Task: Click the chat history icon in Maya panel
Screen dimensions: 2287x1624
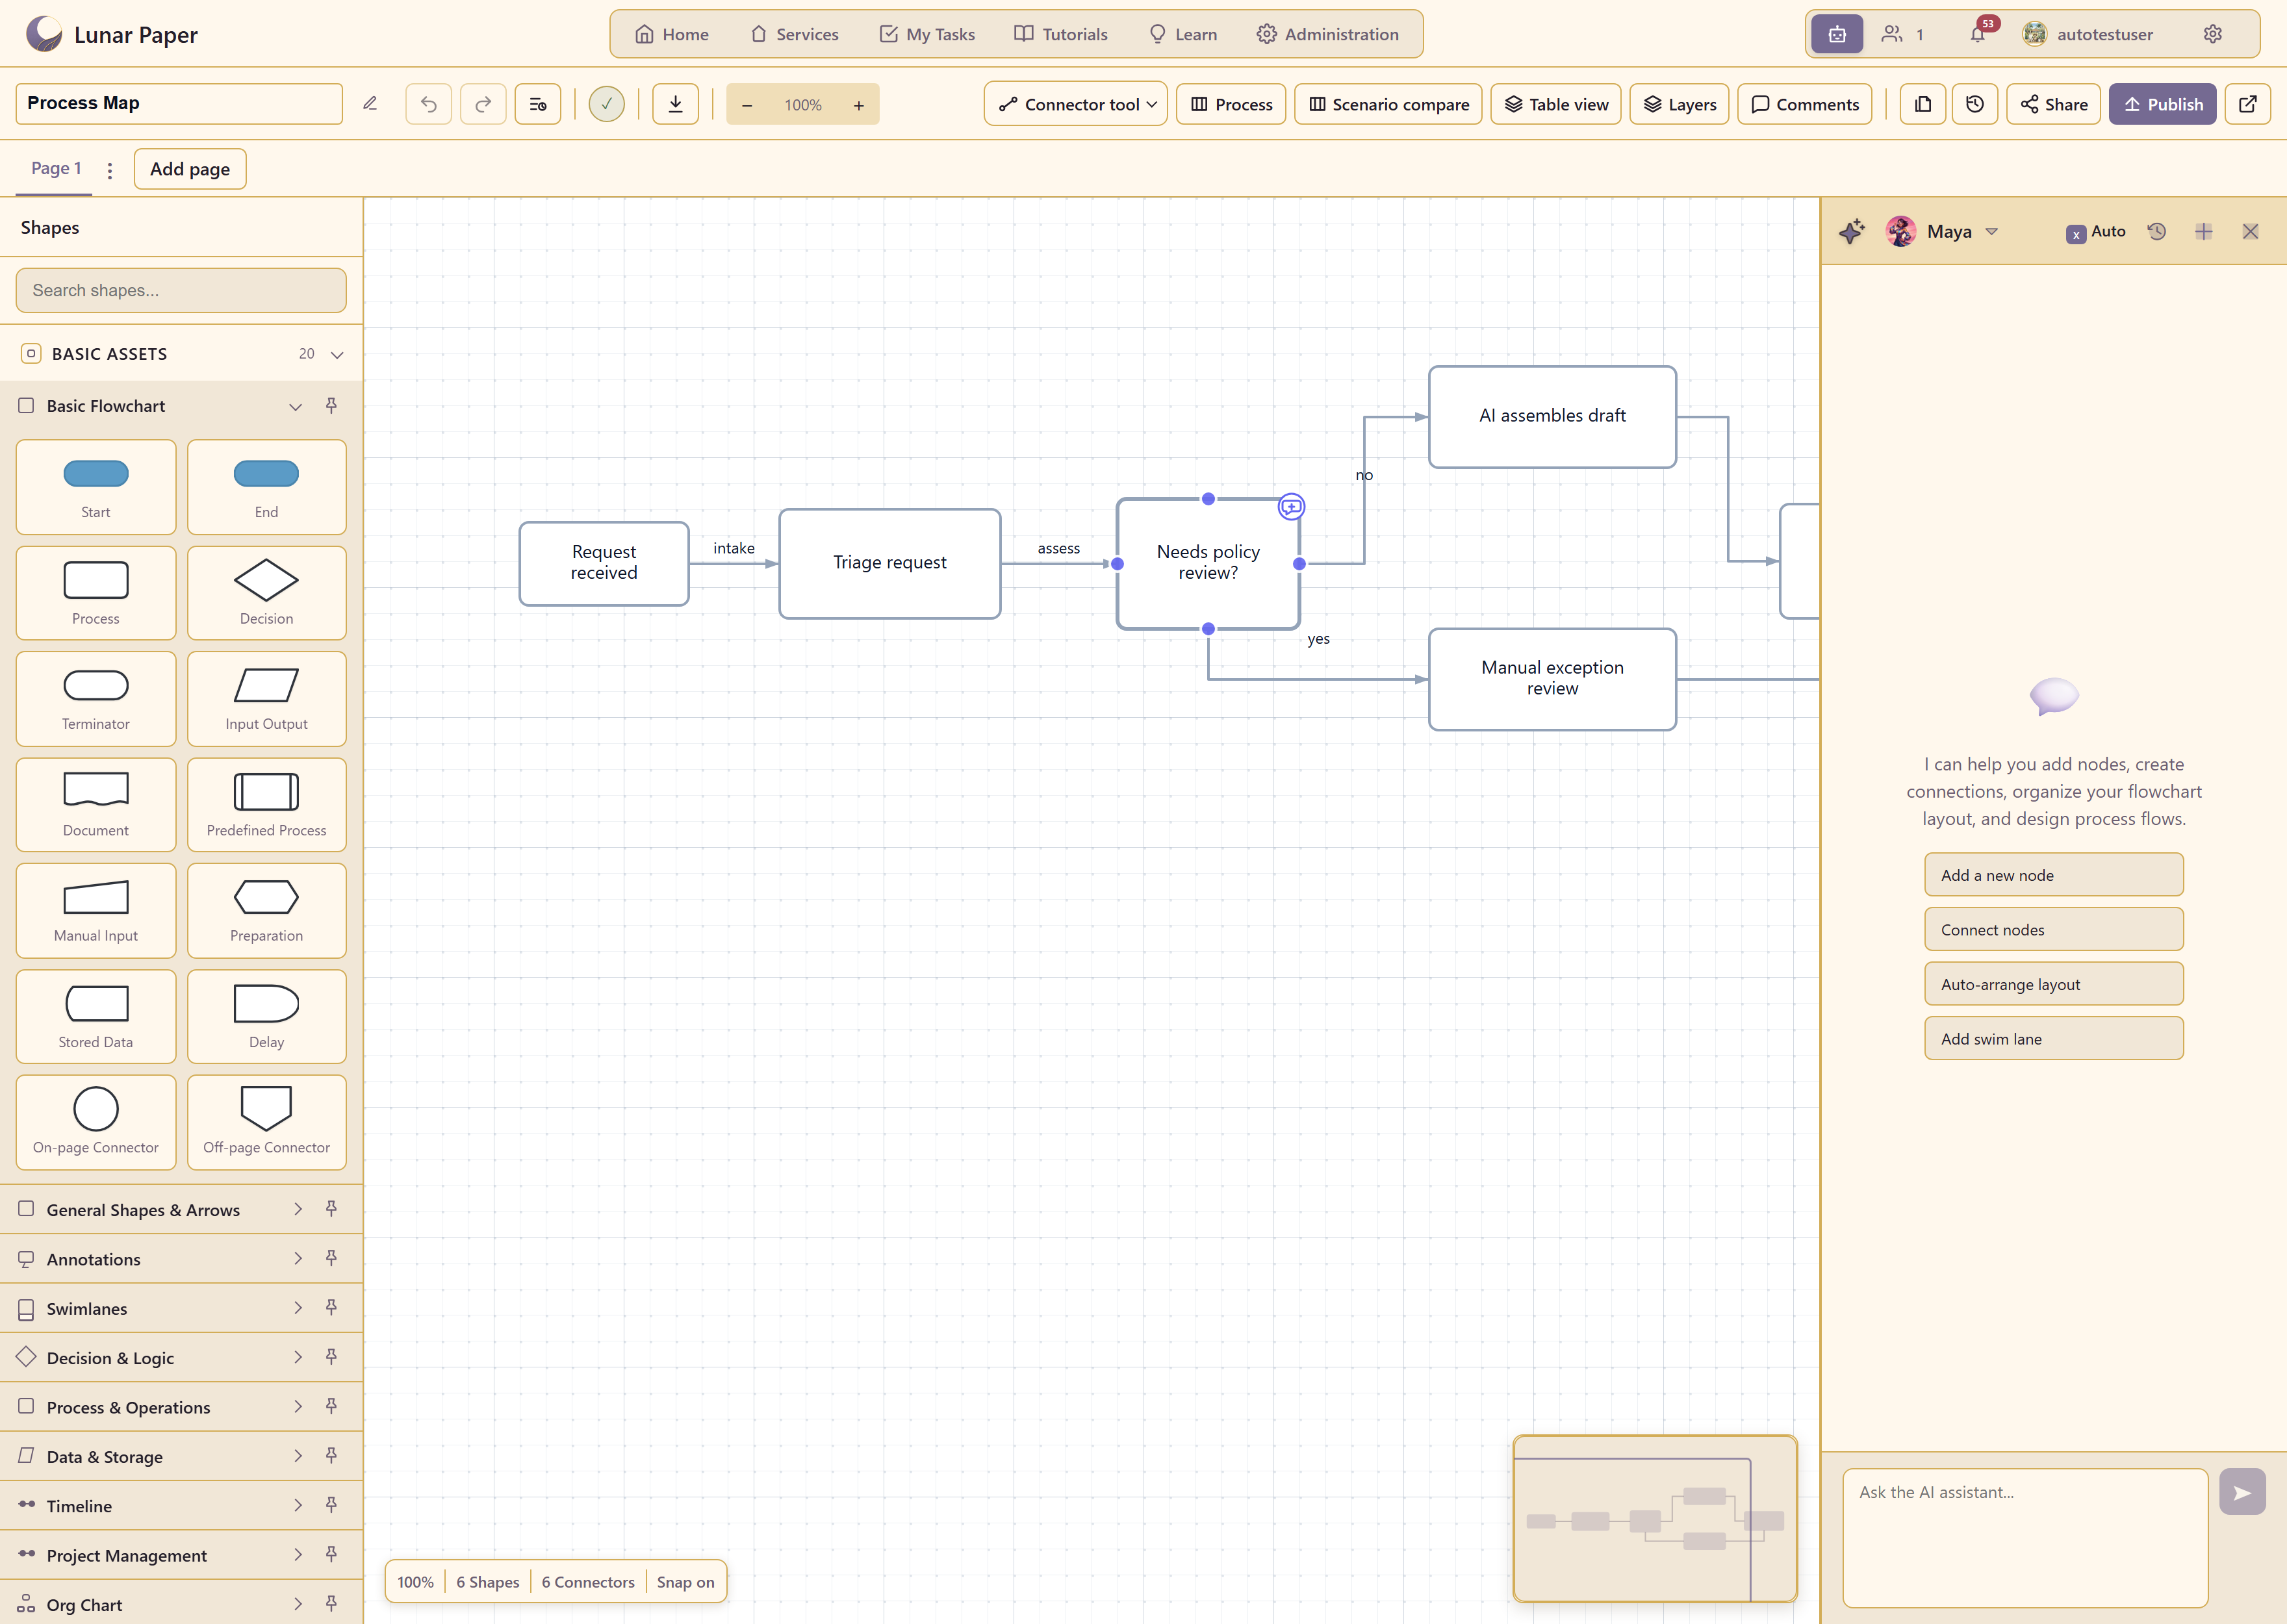Action: click(x=2157, y=231)
